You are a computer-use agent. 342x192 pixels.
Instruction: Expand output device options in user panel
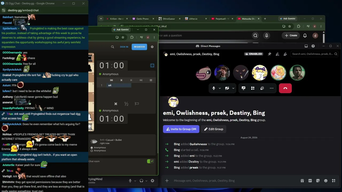tap(146, 181)
